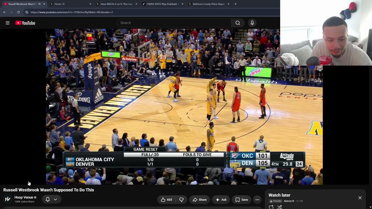Screen dimensions: 372x209
Task: Close the Baltimore County Police tab
Action: tap(228, 4)
